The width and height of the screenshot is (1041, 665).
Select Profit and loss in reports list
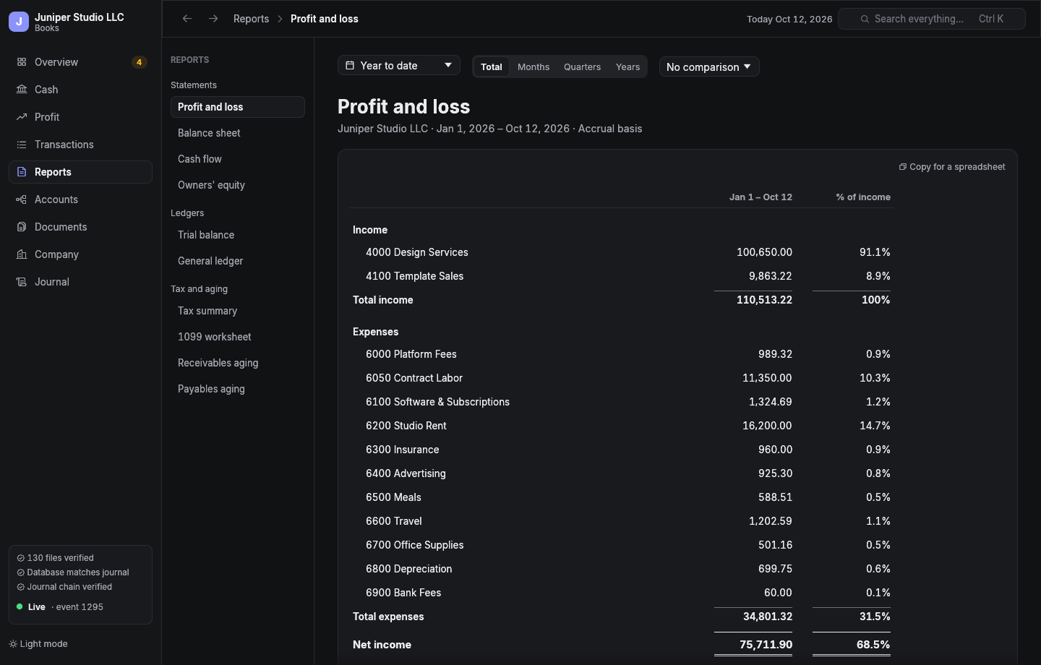(x=237, y=107)
